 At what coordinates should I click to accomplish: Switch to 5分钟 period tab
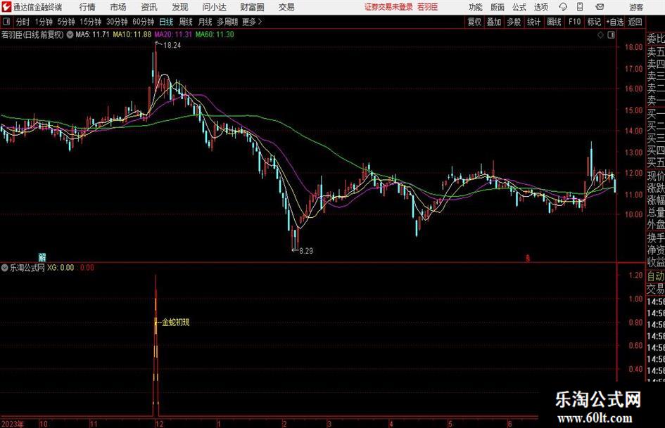click(x=66, y=22)
